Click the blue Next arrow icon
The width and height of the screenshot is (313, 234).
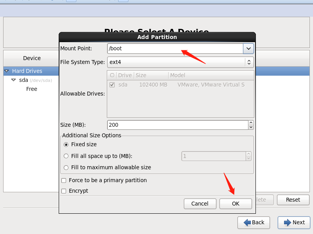(288, 222)
